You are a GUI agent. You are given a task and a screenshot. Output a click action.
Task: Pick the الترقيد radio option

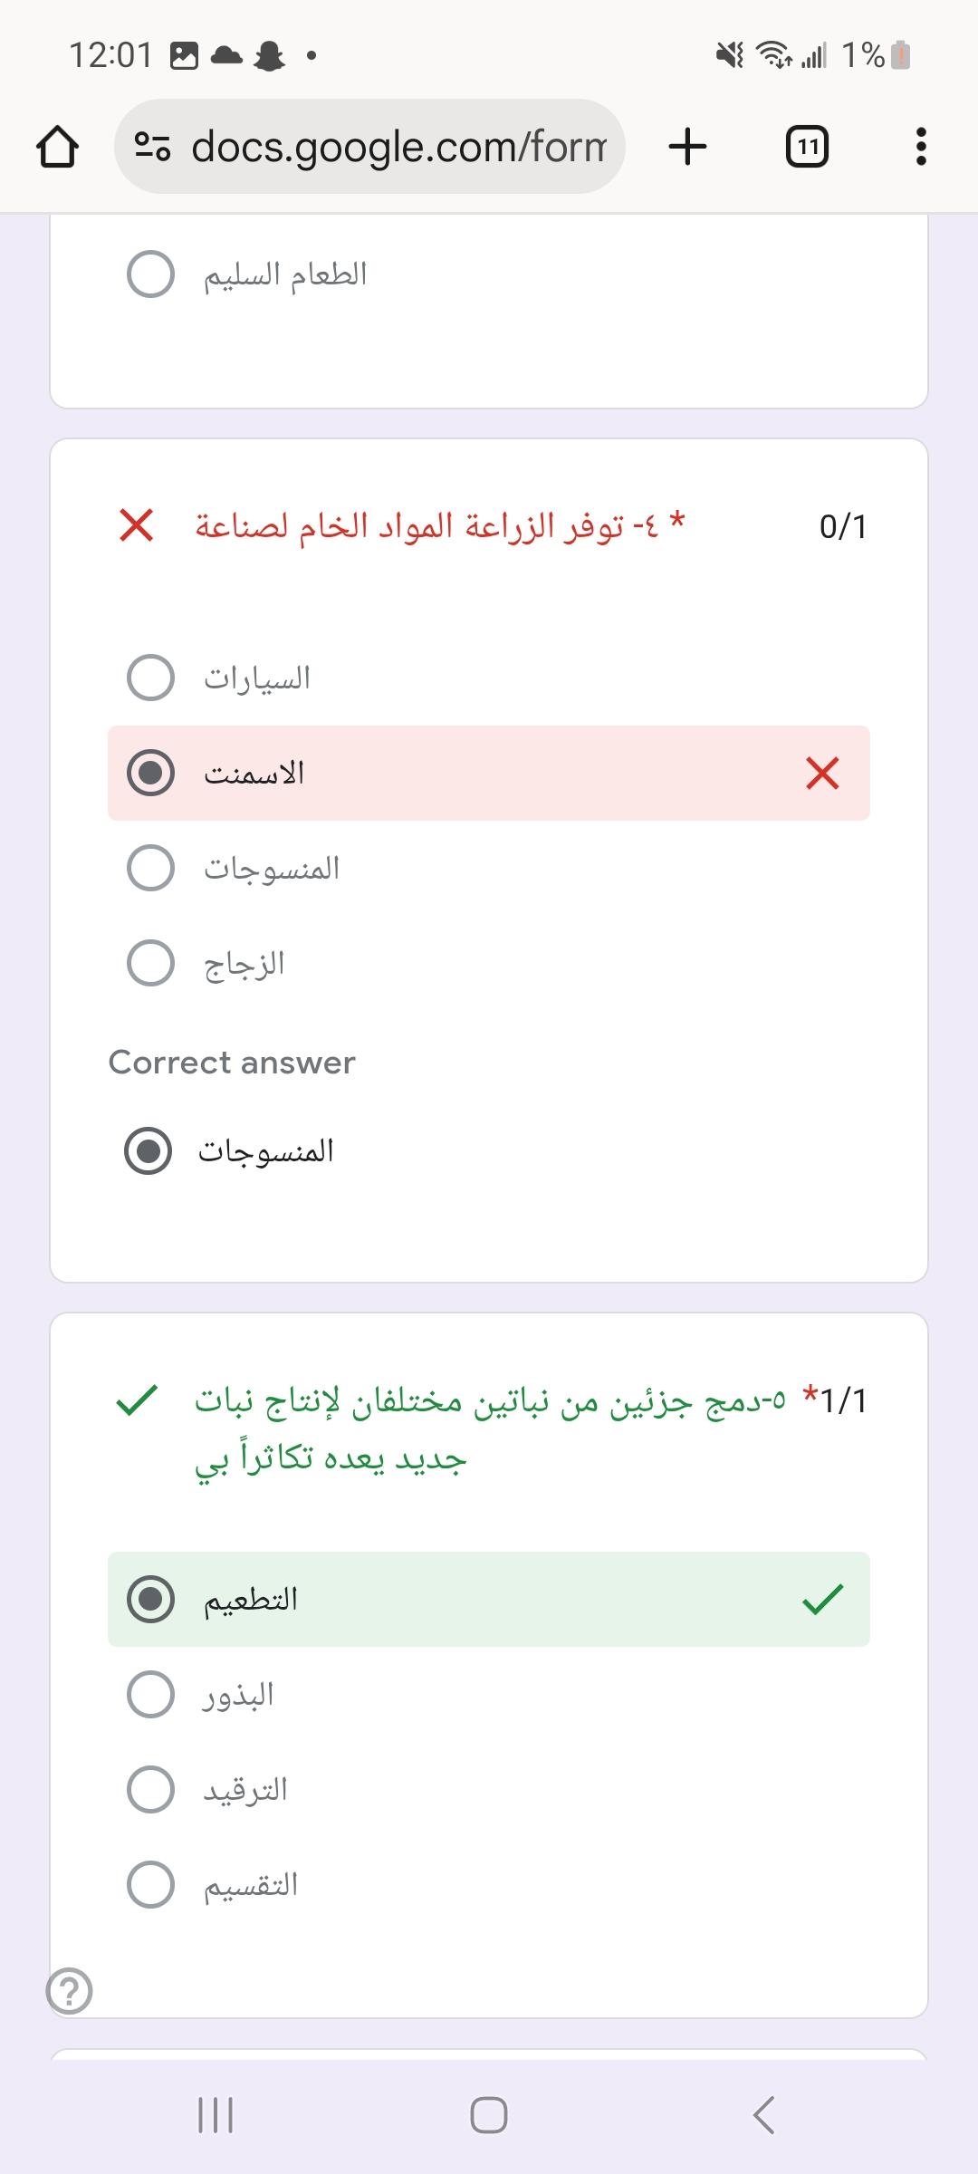[x=150, y=1789]
